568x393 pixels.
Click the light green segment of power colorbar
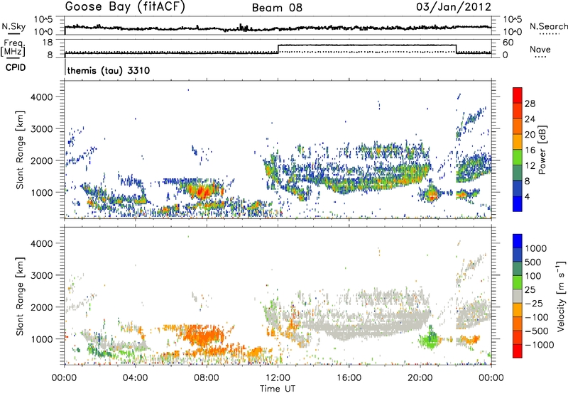[518, 157]
